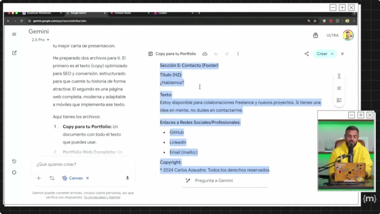This screenshot has height=214, width=380.
Task: Close the Excalidraw Whiteboard tab
Action: pyautogui.click(x=61, y=13)
